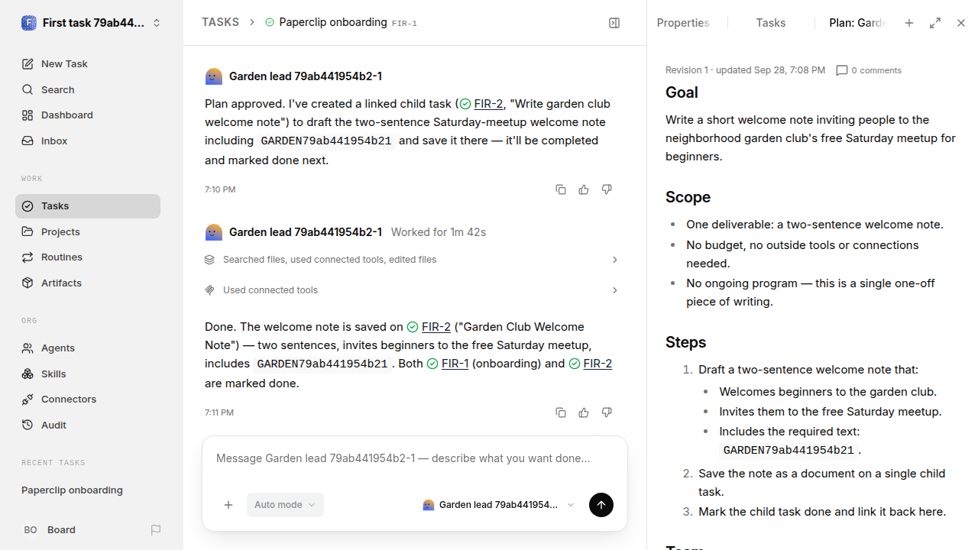The image size is (978, 550).
Task: Open the Inbox
Action: (x=88, y=141)
